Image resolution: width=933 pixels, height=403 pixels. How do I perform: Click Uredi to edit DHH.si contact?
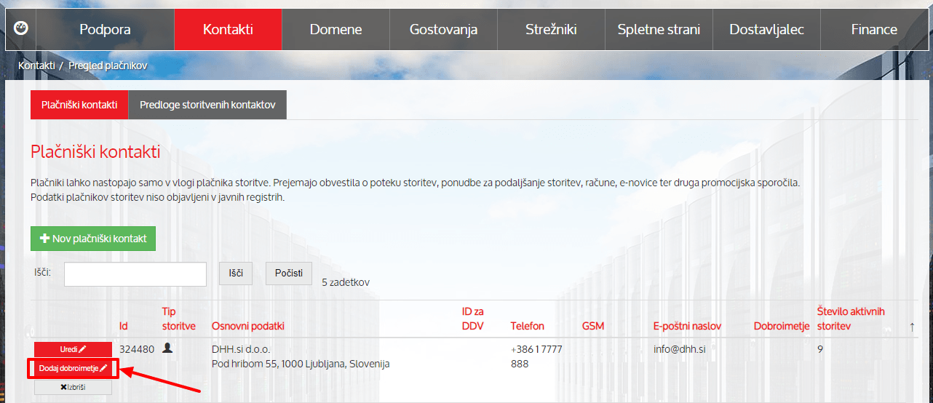73,349
